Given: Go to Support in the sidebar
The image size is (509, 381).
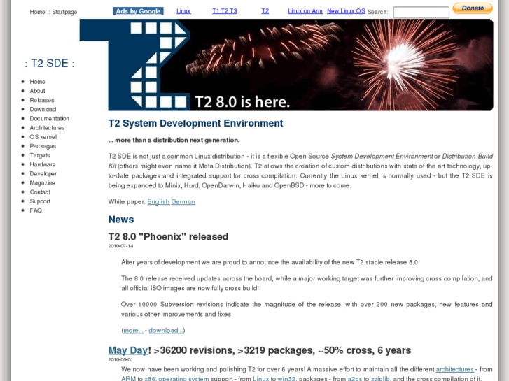Looking at the screenshot, I should [x=40, y=201].
